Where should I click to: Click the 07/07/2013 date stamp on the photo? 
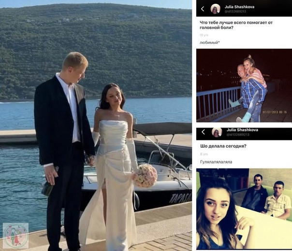point(275,112)
